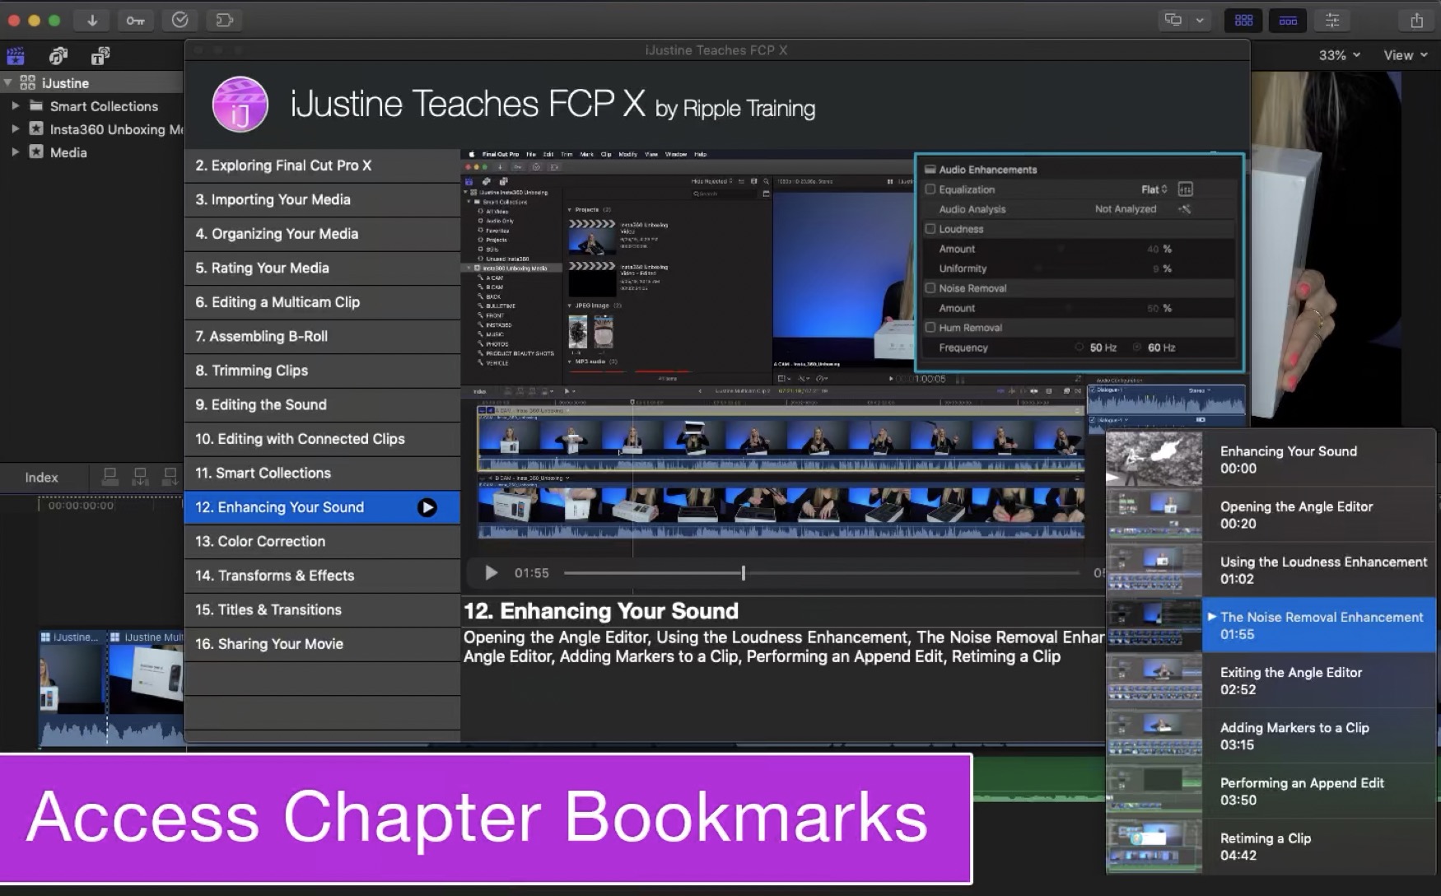The height and width of the screenshot is (896, 1441).
Task: Open the Photos and Audio sidebar
Action: pyautogui.click(x=58, y=56)
